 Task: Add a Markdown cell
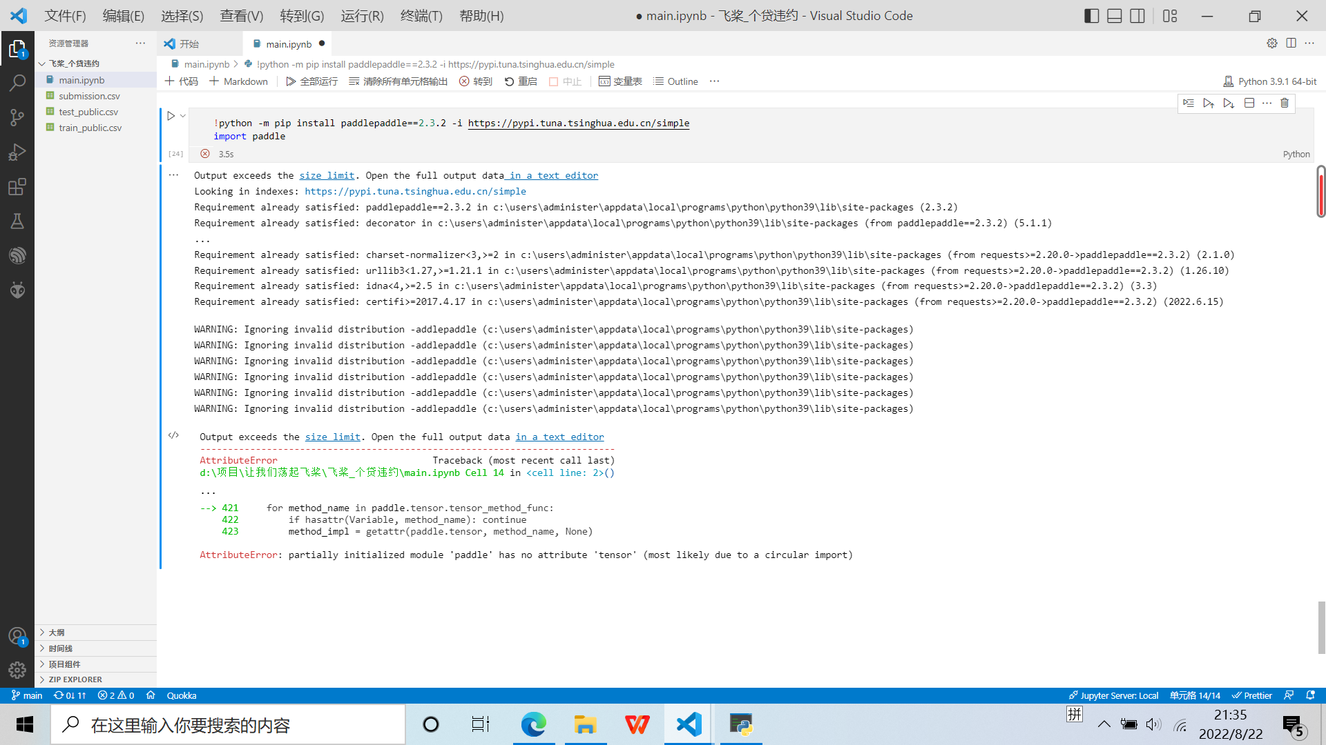(238, 81)
